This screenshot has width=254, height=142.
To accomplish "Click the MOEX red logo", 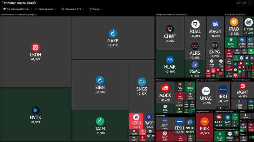I will point(165,88).
